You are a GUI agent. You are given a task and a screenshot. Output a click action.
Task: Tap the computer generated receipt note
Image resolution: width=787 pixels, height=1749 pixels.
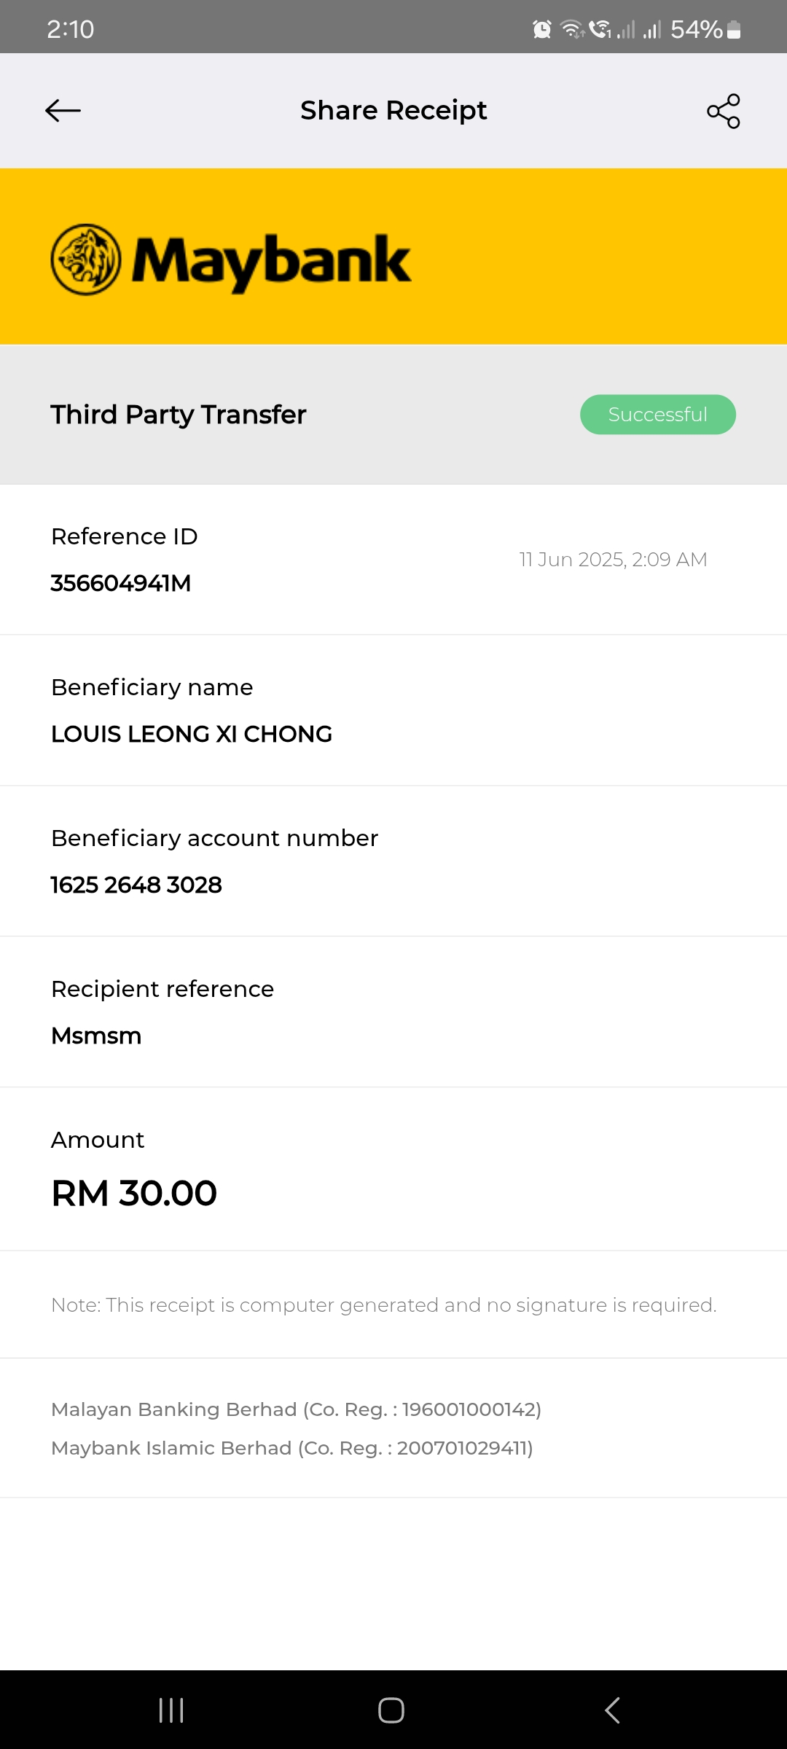[384, 1304]
